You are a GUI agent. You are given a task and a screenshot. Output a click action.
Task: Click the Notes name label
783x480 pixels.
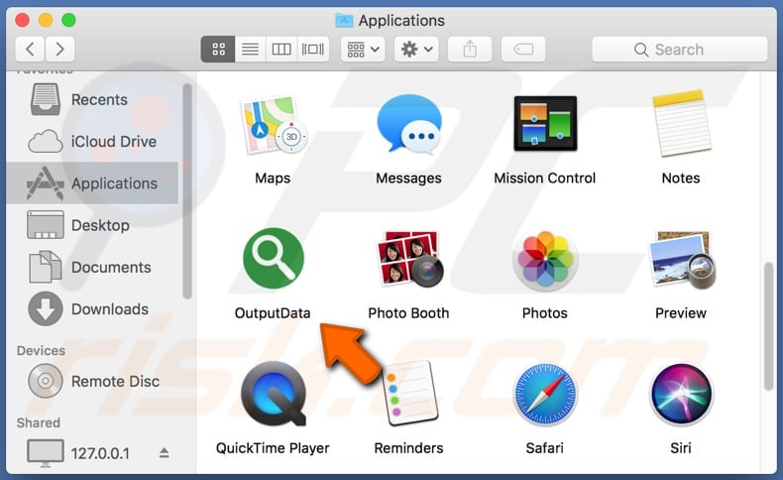681,178
